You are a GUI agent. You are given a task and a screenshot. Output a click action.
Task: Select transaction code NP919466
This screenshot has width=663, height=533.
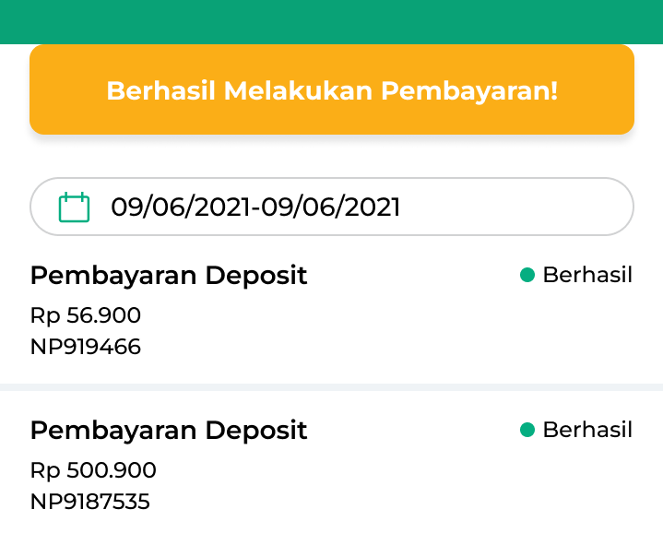(86, 347)
